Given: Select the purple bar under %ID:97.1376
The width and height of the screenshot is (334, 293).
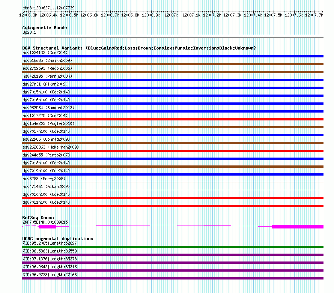Looking at the screenshot, I should 173,263.
